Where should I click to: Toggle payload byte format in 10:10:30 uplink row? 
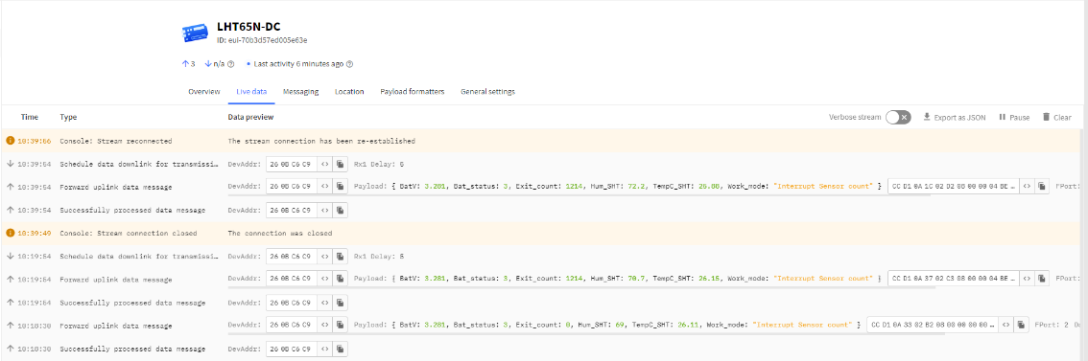tap(1006, 325)
